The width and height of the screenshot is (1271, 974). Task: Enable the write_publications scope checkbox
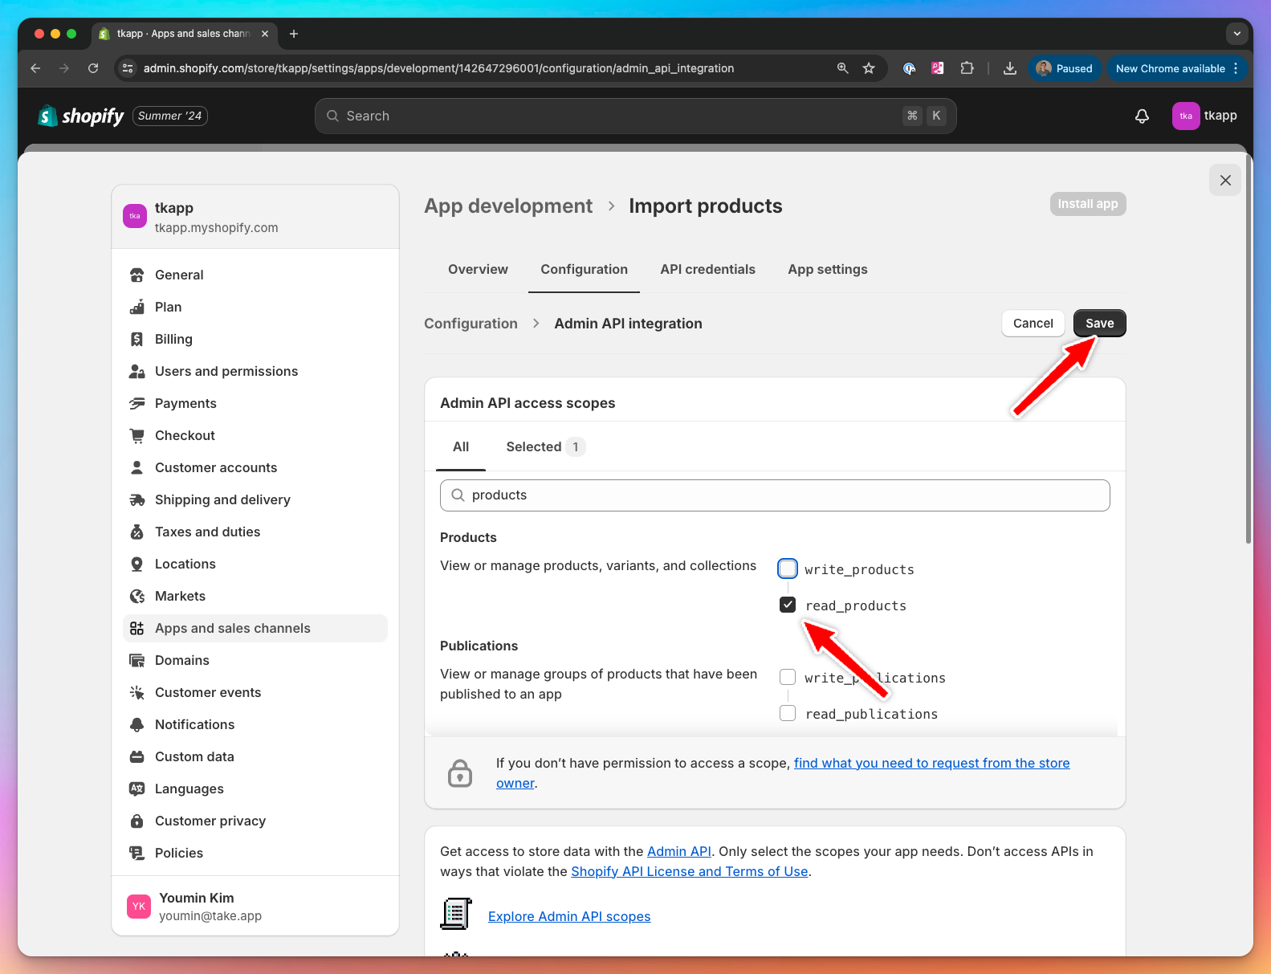788,677
